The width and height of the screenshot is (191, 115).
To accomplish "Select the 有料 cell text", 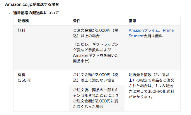I will (x=21, y=75).
